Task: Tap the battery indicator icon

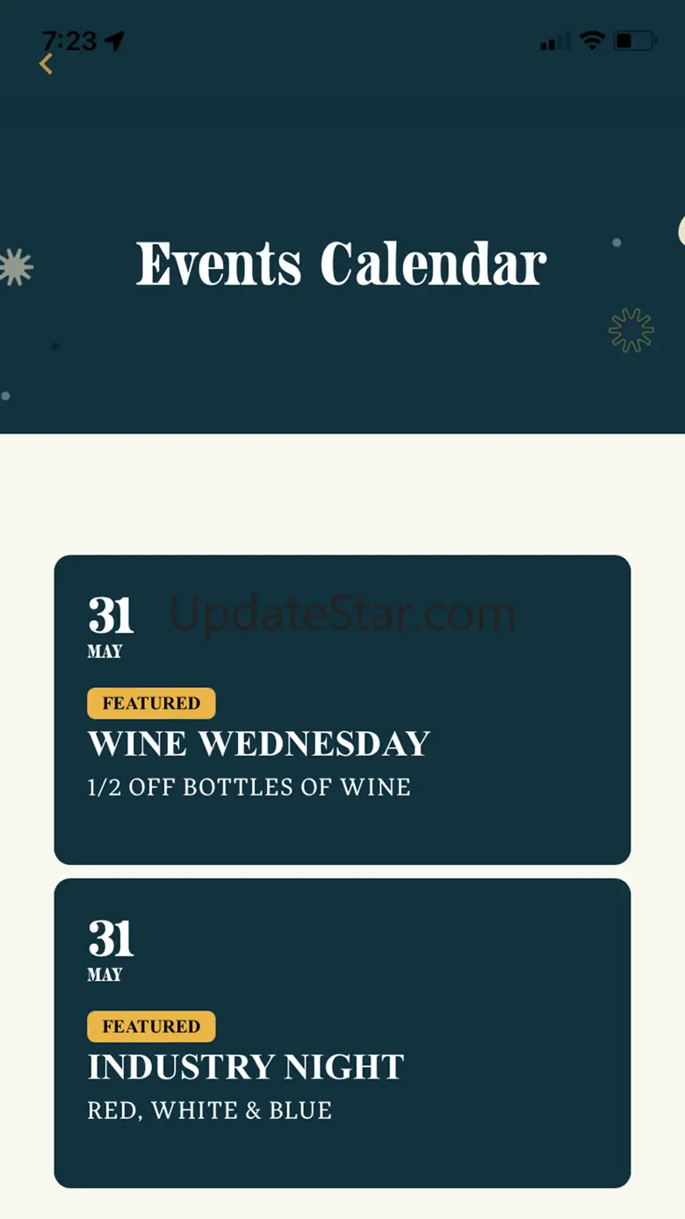Action: 634,41
